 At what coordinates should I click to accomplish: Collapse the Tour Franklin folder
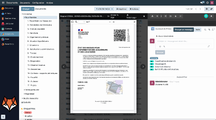coord(24,17)
